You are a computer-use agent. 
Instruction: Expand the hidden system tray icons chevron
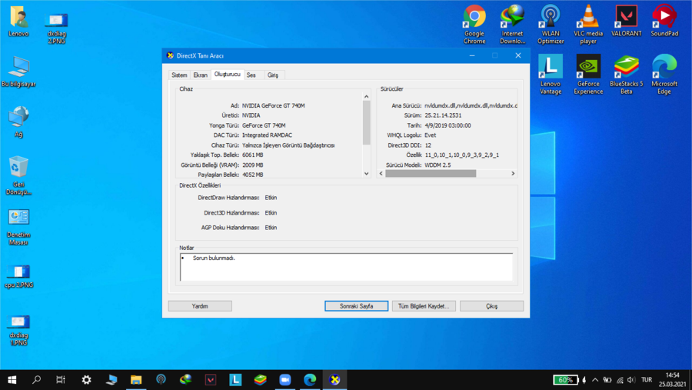(595, 380)
